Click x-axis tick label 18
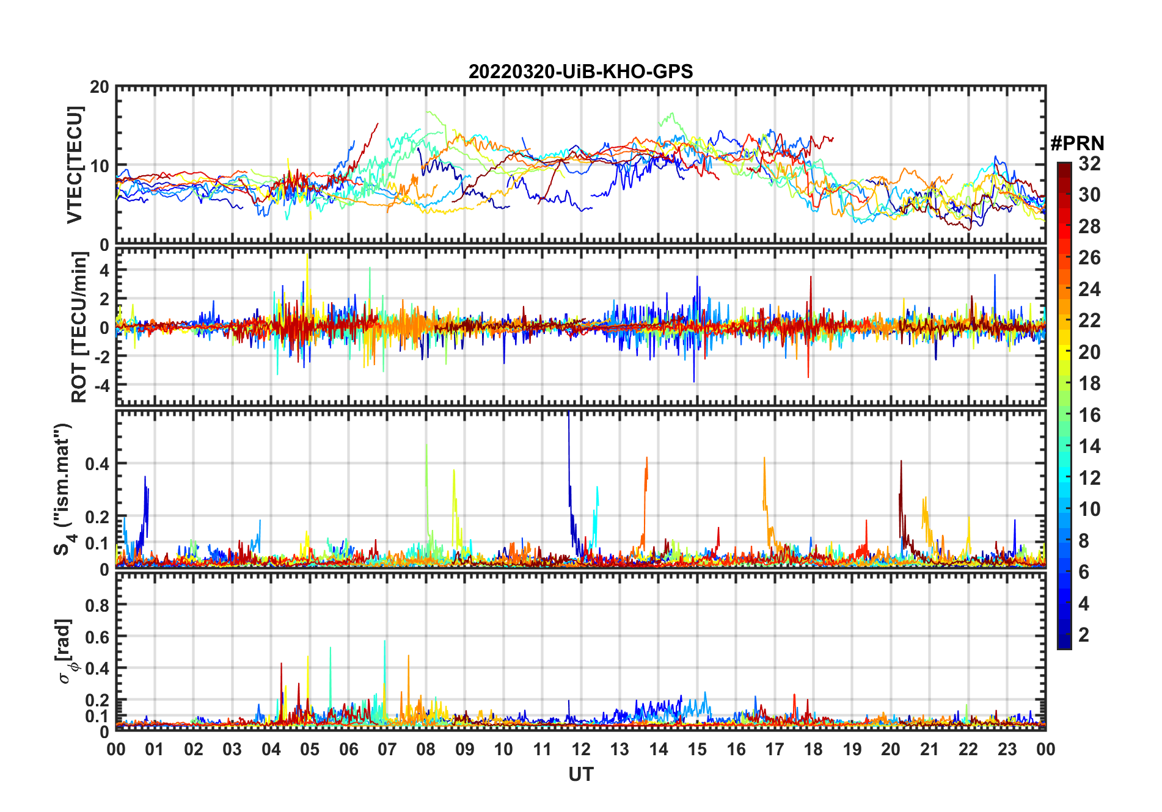Screen dimensions: 1162x812 [813, 749]
